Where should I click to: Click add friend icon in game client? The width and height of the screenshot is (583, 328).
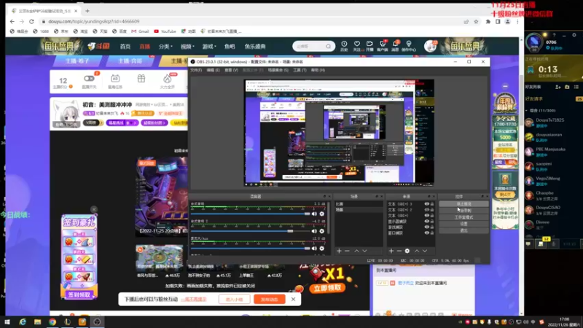pyautogui.click(x=557, y=87)
